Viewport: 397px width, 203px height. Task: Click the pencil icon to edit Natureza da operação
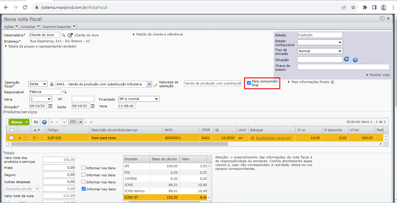tap(156, 85)
